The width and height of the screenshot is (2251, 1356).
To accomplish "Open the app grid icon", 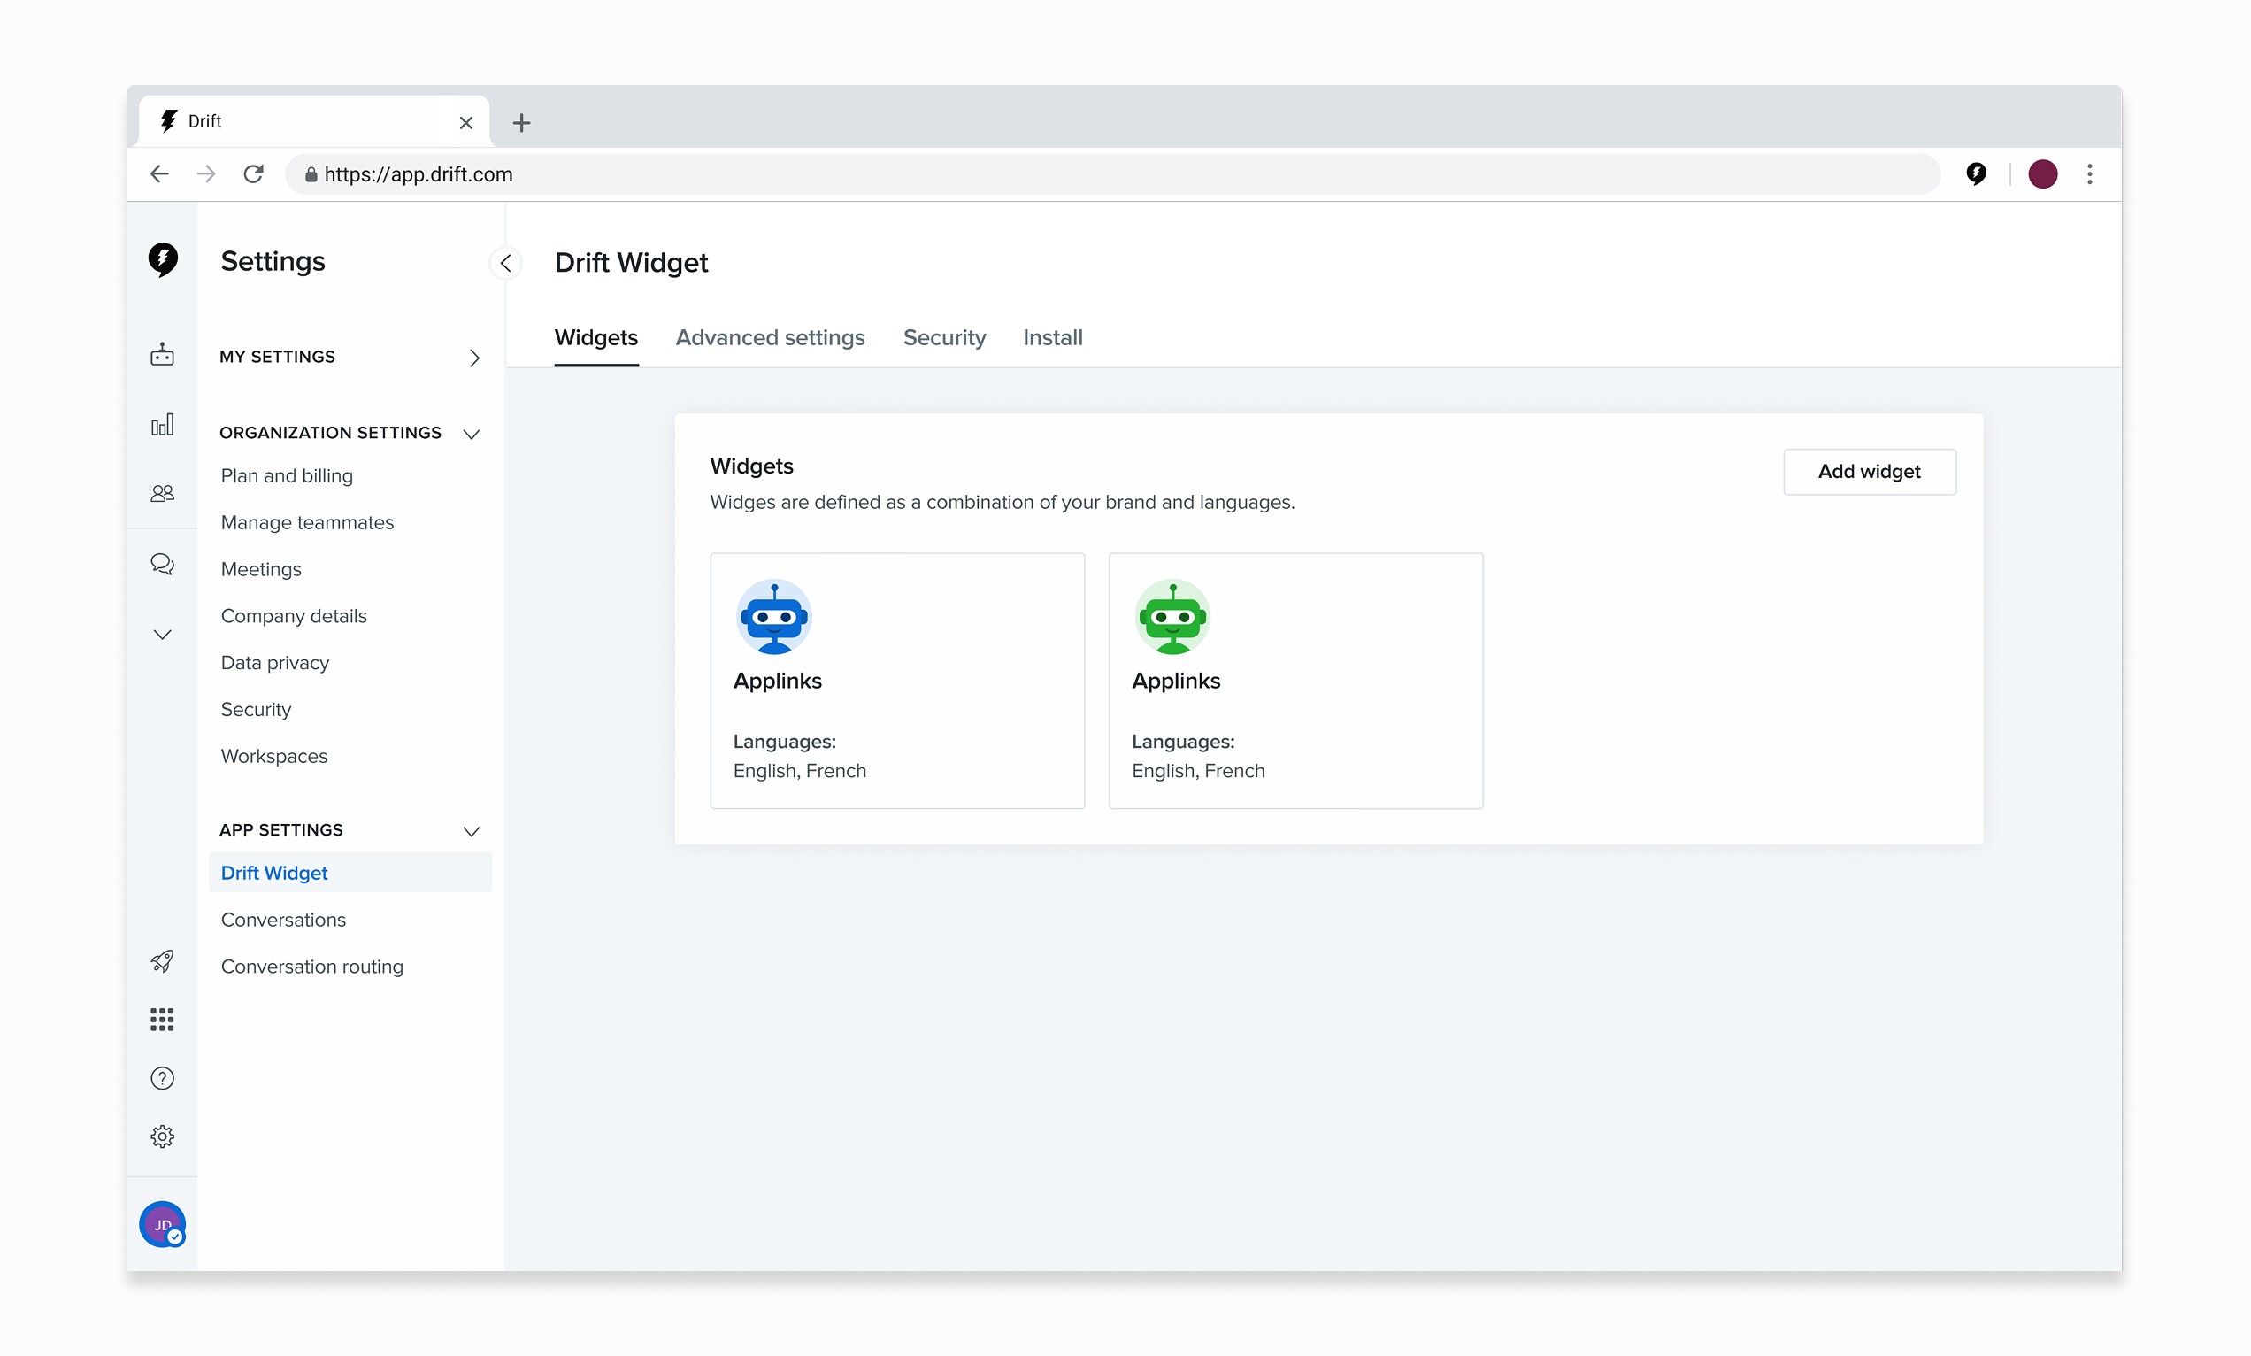I will (x=162, y=1020).
